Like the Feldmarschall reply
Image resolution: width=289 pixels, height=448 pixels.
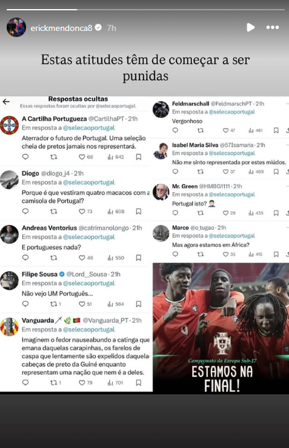(x=229, y=131)
